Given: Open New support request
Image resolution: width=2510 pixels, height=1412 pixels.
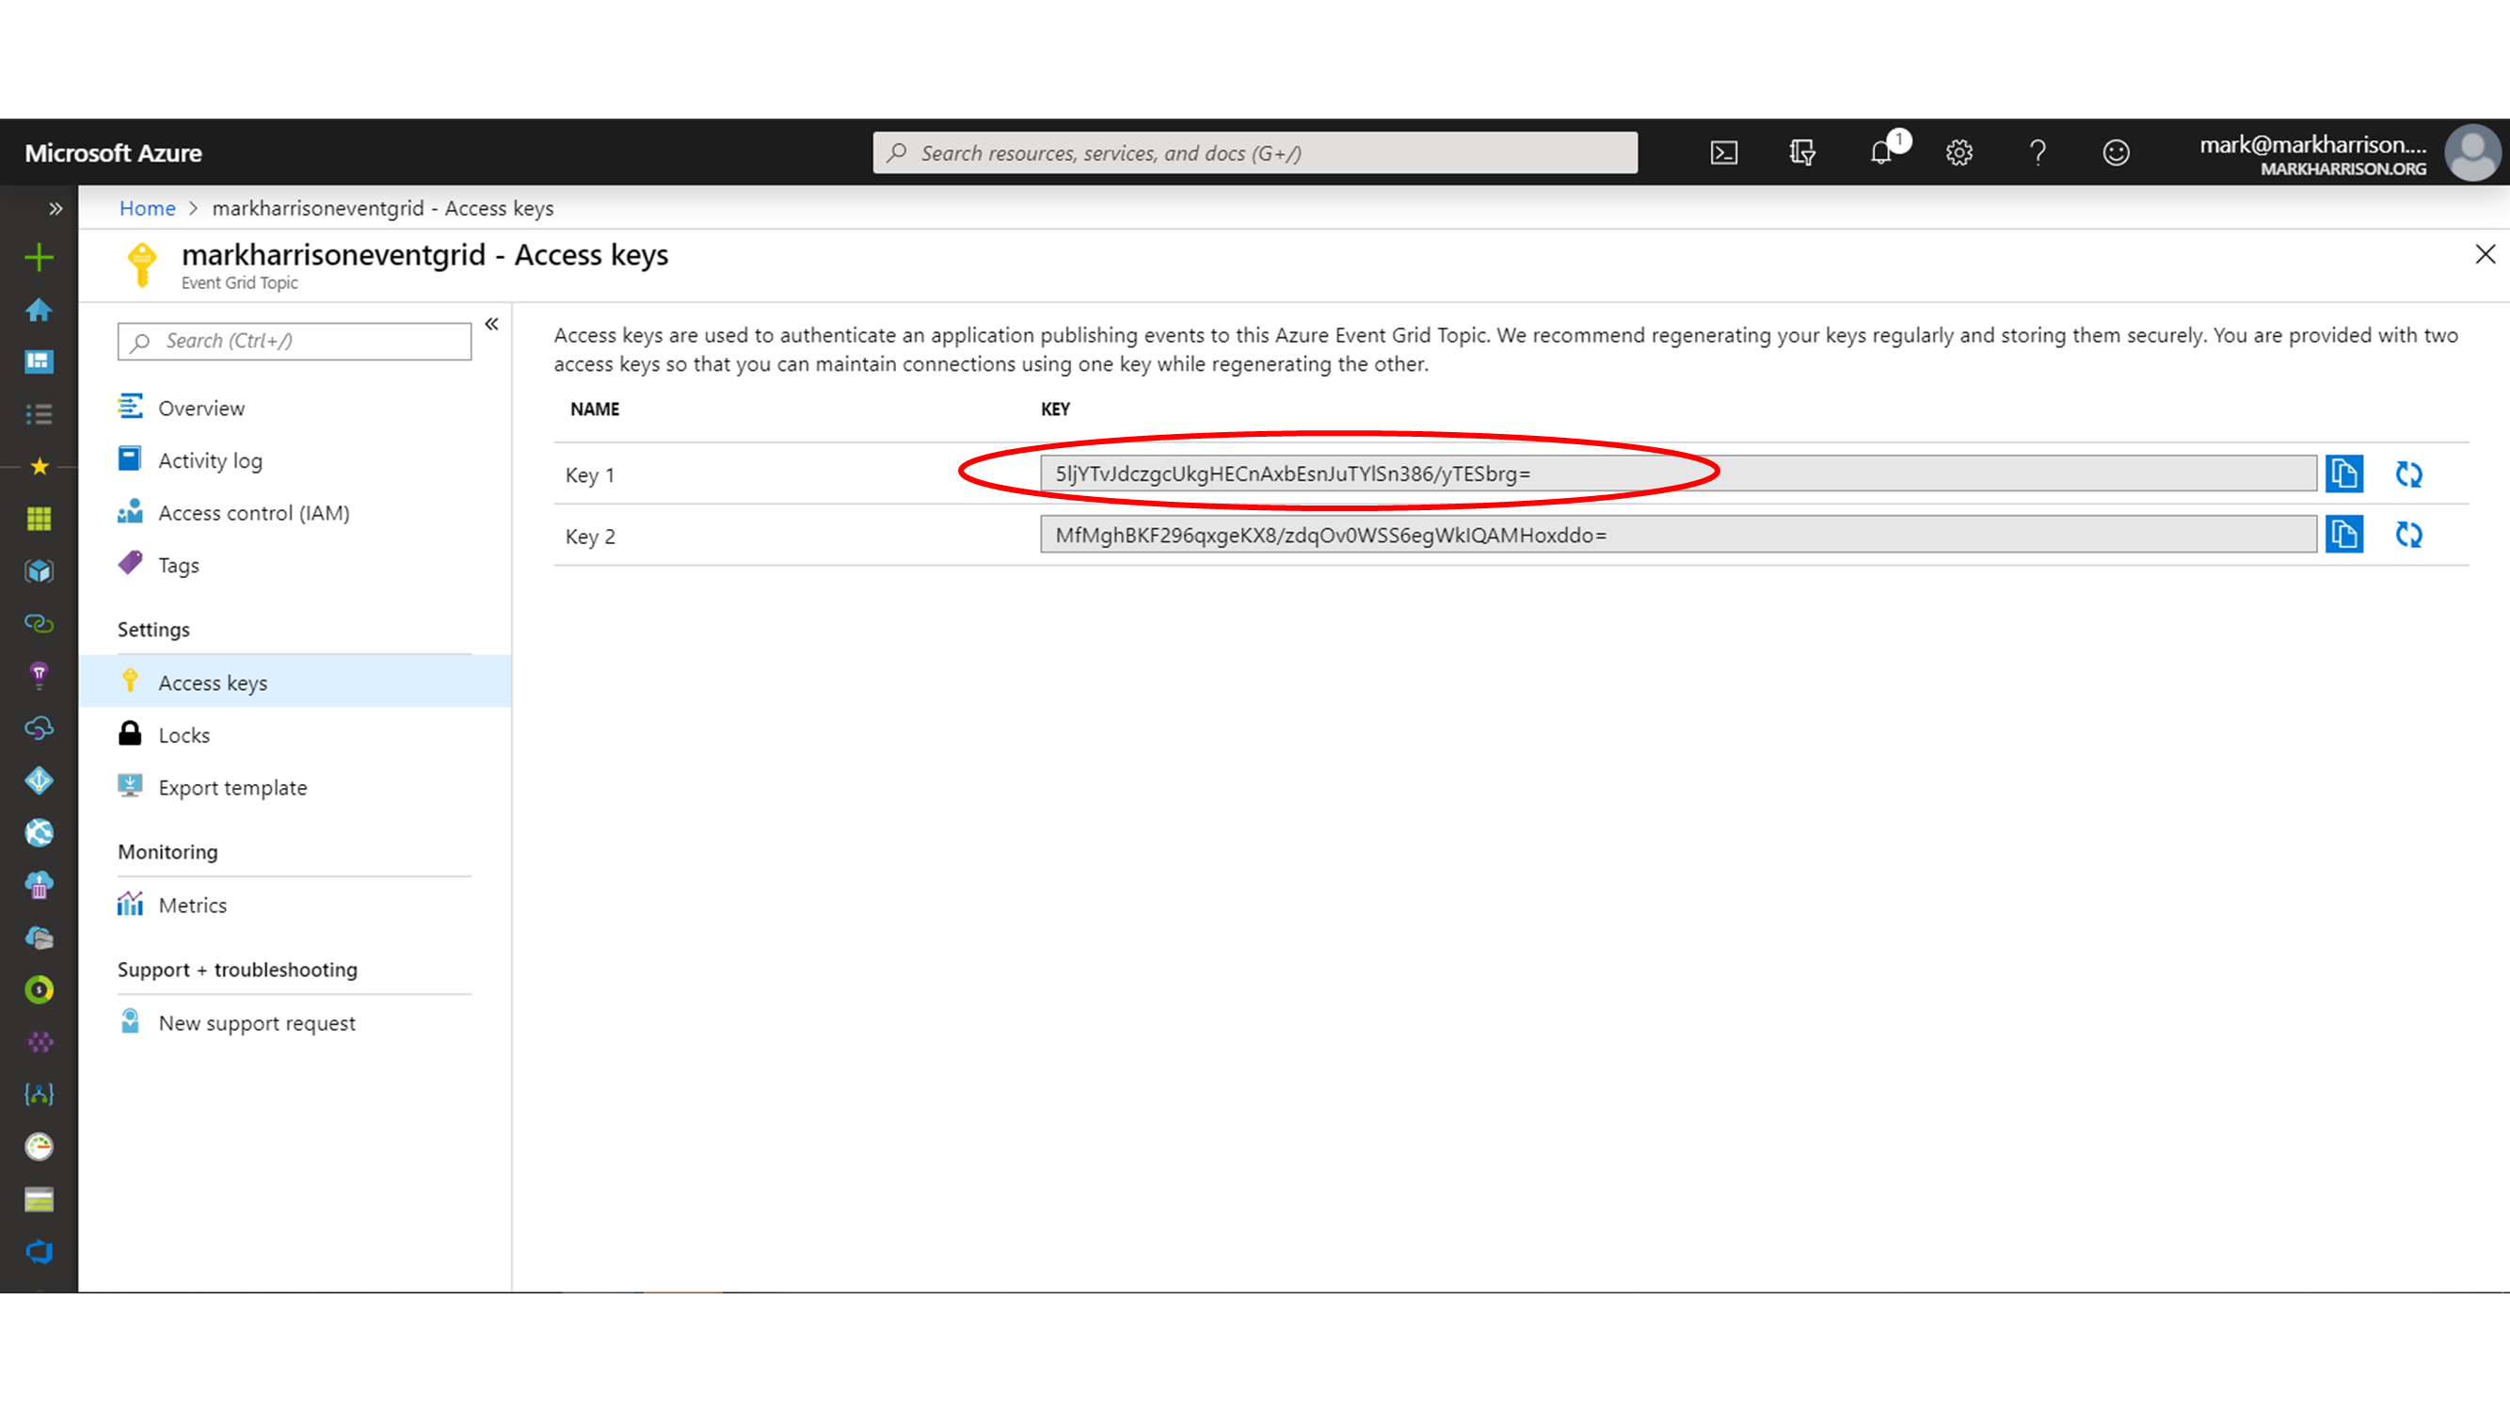Looking at the screenshot, I should click(x=256, y=1023).
